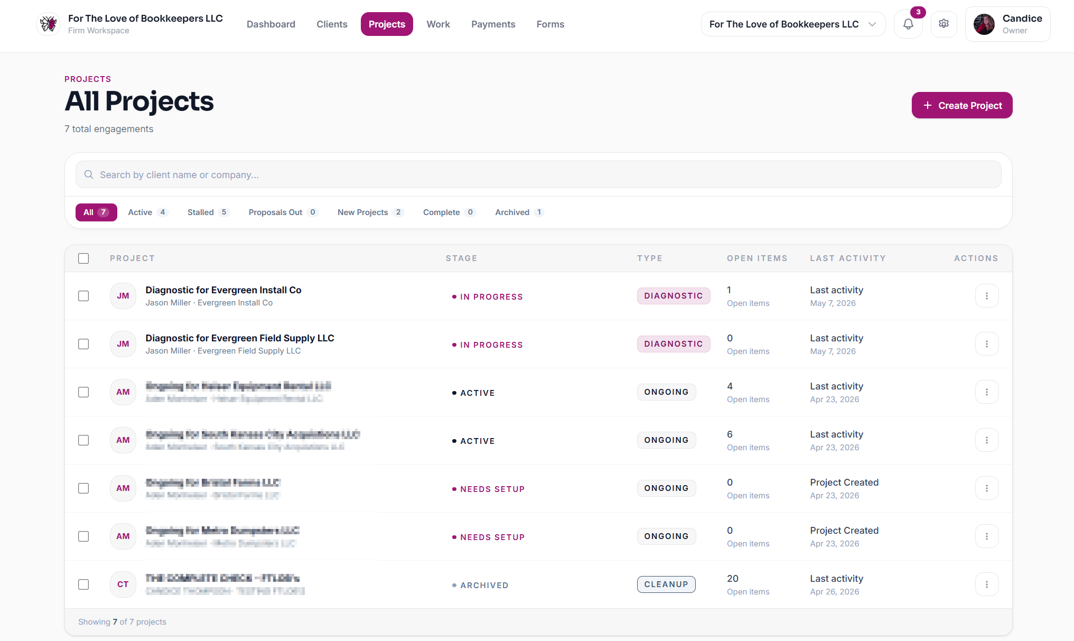The image size is (1074, 641).
Task: Click CT avatar on archived project row
Action: click(123, 584)
